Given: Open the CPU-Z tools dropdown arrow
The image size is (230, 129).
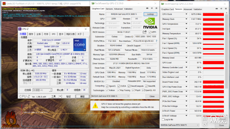Looking at the screenshot, I should tap(60, 97).
